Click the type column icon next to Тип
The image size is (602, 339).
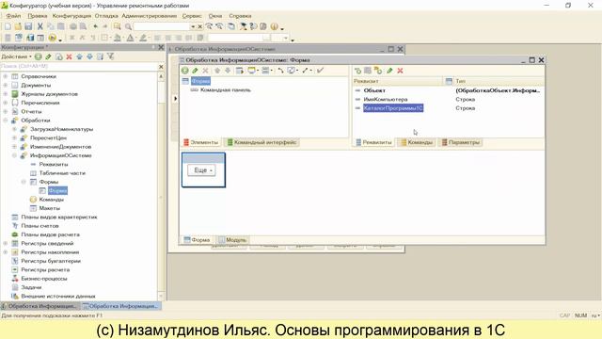pos(449,81)
